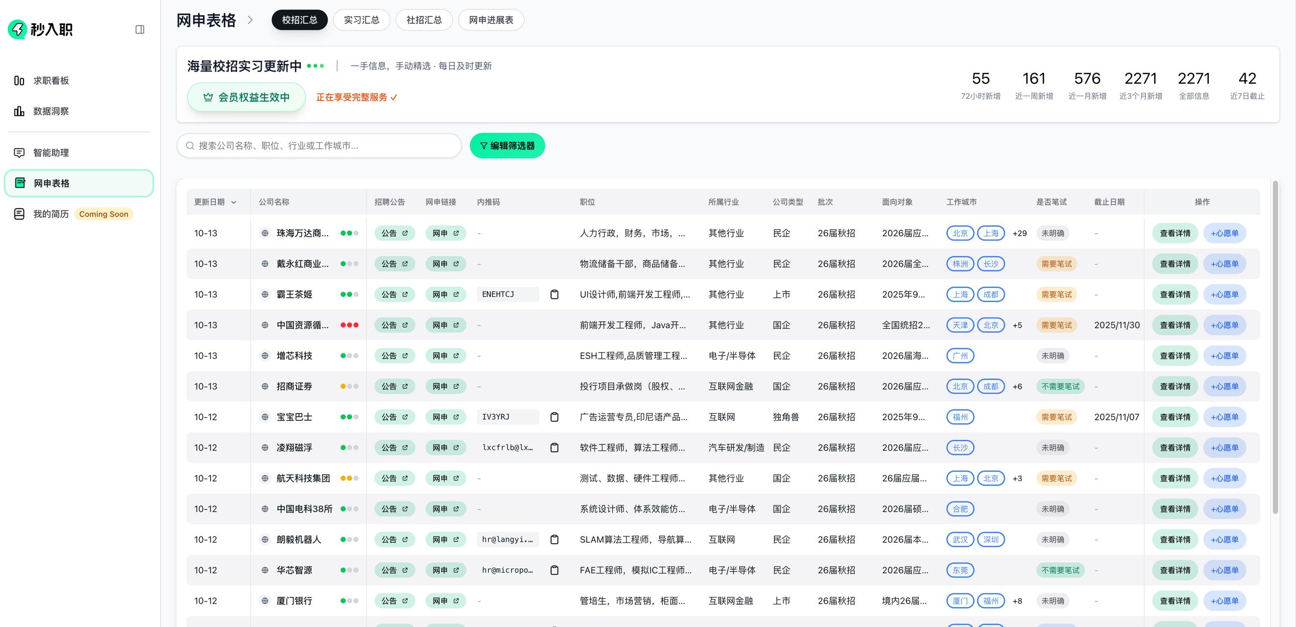Click the green status dots for 霸王茶姬
This screenshot has height=627, width=1296.
point(349,294)
